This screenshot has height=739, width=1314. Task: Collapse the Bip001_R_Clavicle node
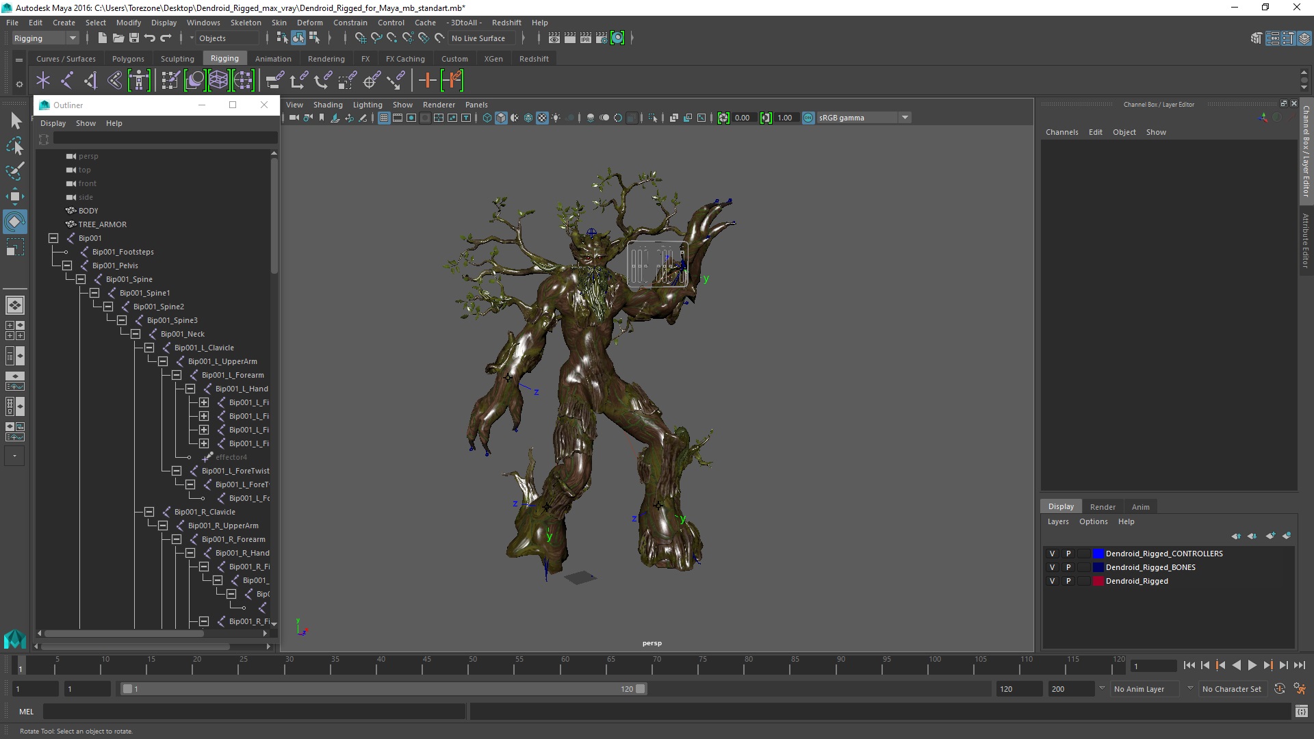149,512
